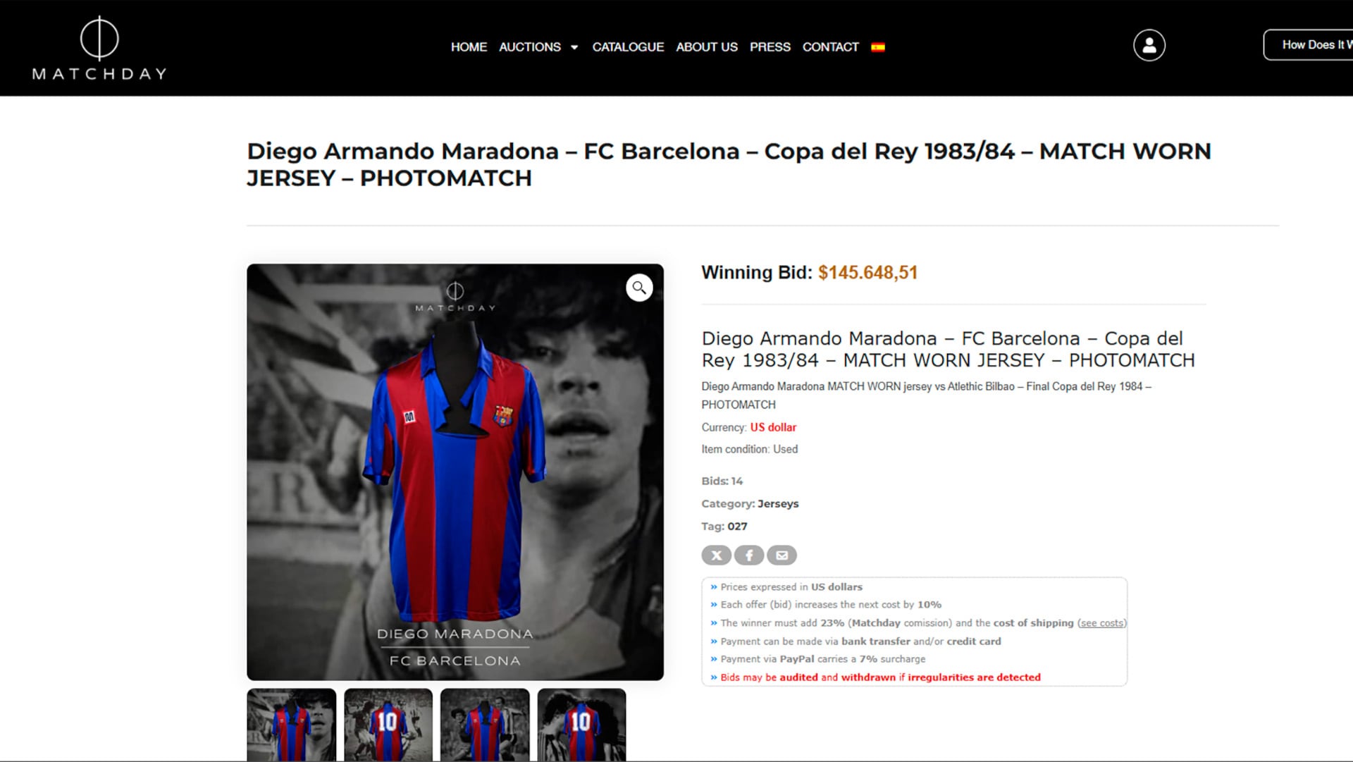Open the Catalogue menu item
This screenshot has width=1353, height=762.
click(x=628, y=47)
